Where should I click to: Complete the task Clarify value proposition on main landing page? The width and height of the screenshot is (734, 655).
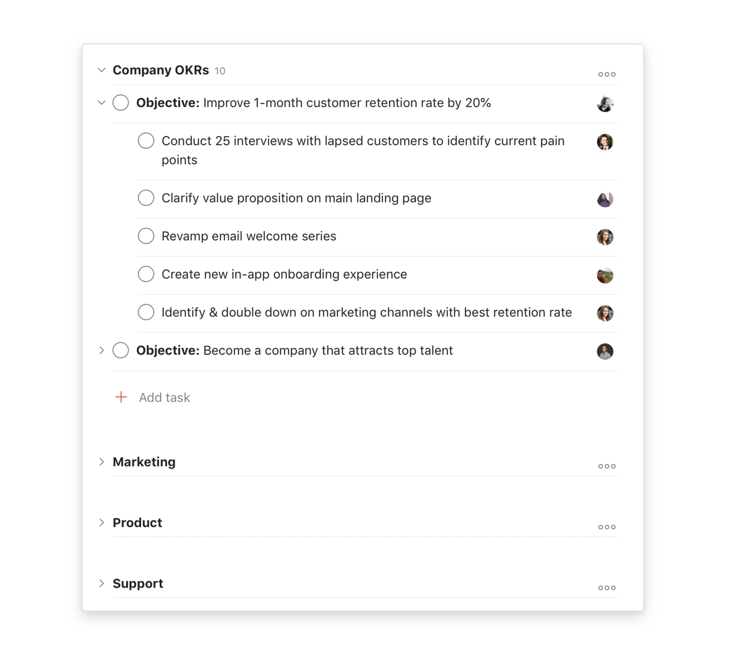point(146,198)
